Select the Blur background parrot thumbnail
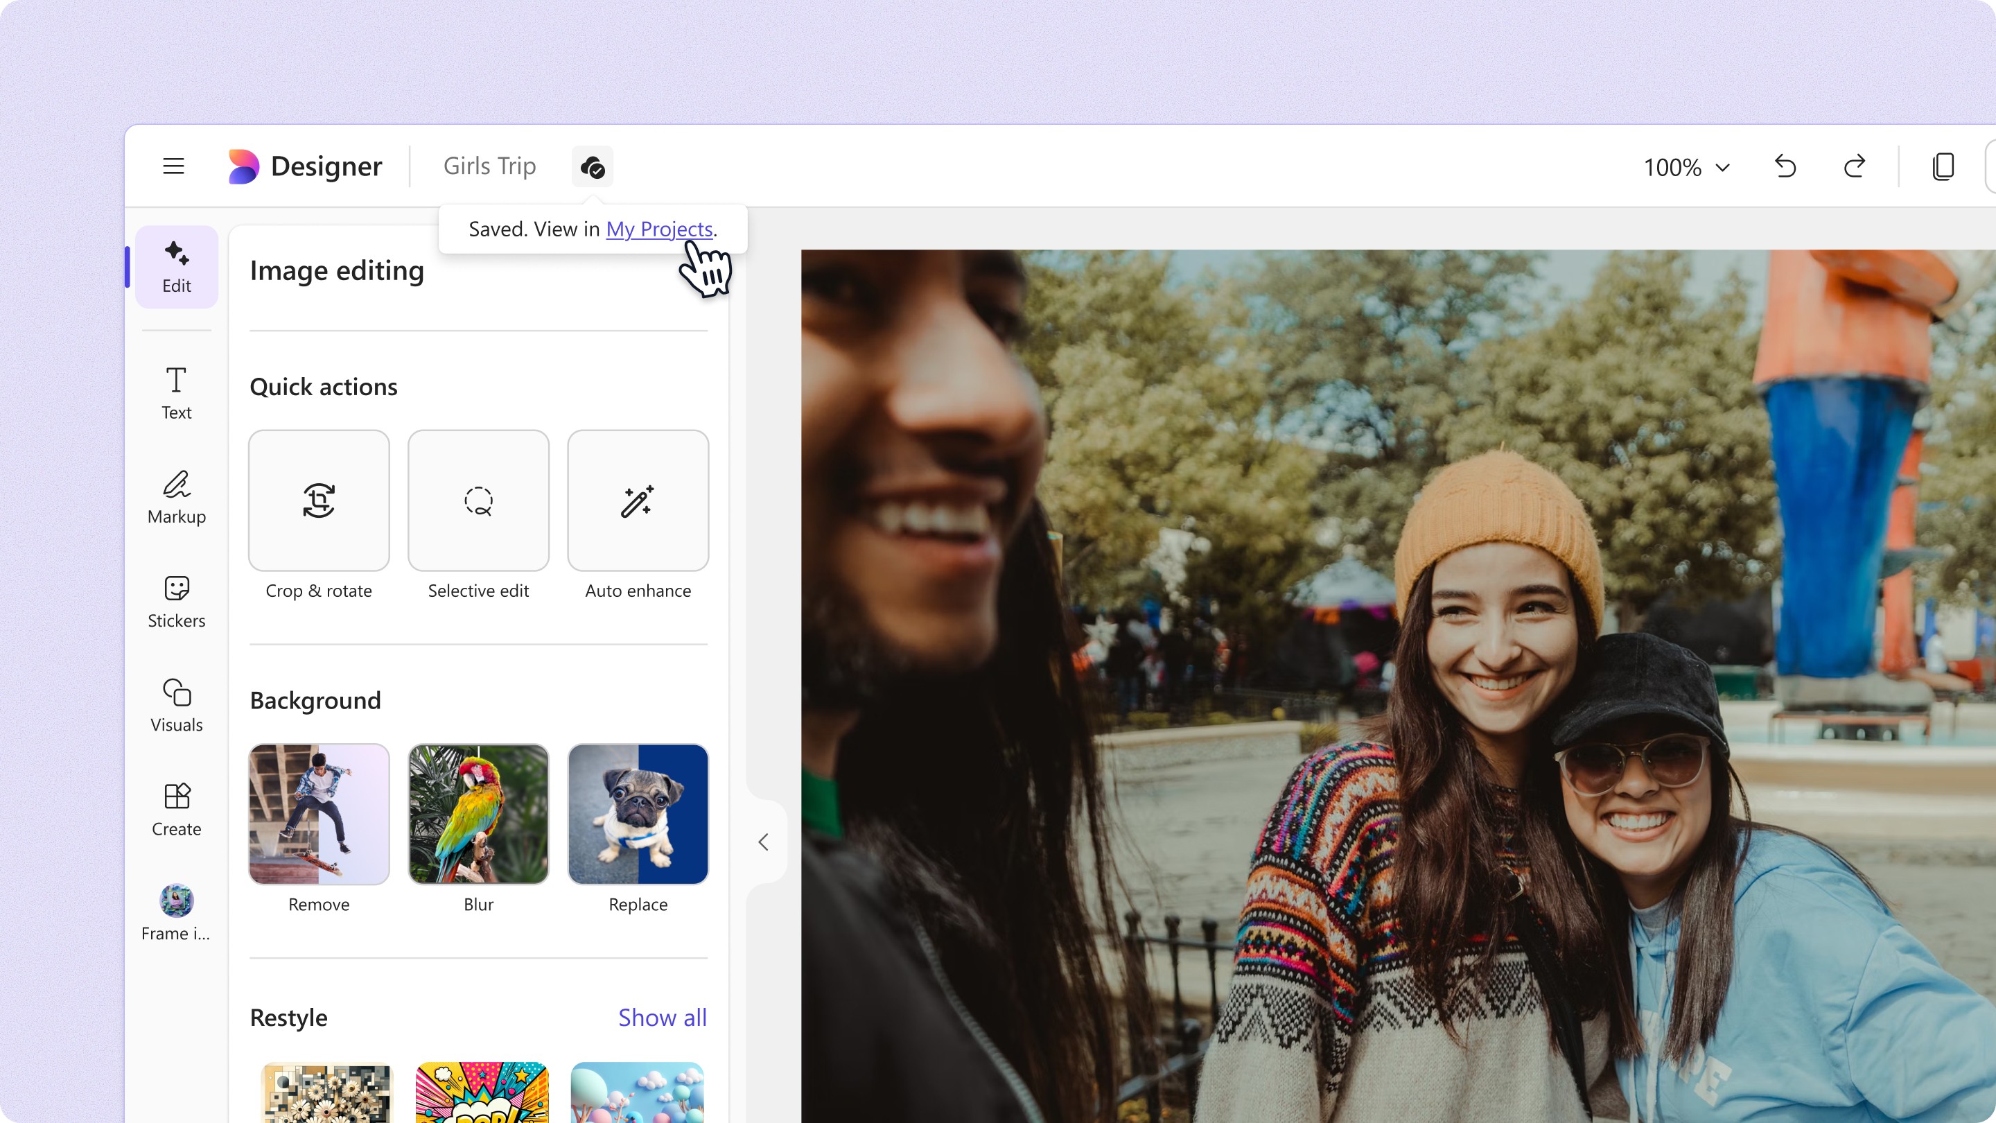This screenshot has width=1996, height=1123. click(478, 814)
